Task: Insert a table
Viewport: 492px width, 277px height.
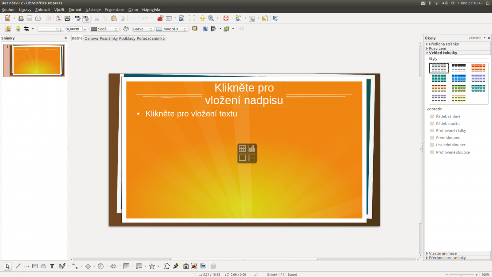Action: click(169, 18)
